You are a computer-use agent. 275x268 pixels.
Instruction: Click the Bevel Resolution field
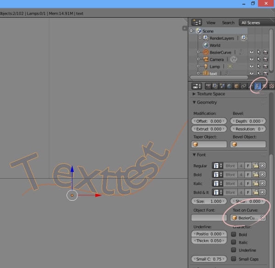pyautogui.click(x=248, y=129)
